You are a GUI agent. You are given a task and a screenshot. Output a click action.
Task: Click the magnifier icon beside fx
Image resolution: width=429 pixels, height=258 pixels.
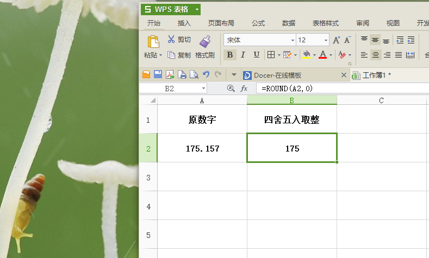(231, 89)
